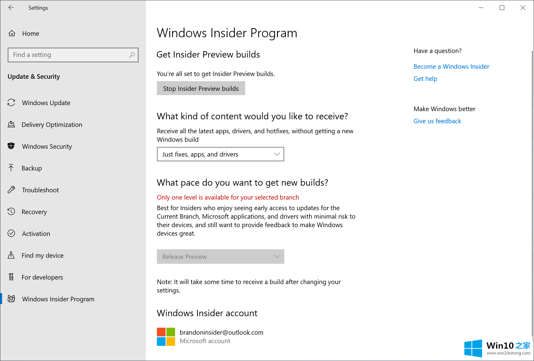
Task: Click the For developers tools icon
Action: pyautogui.click(x=11, y=277)
